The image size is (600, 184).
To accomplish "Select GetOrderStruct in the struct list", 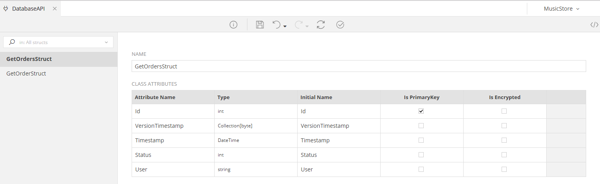I will tap(26, 74).
